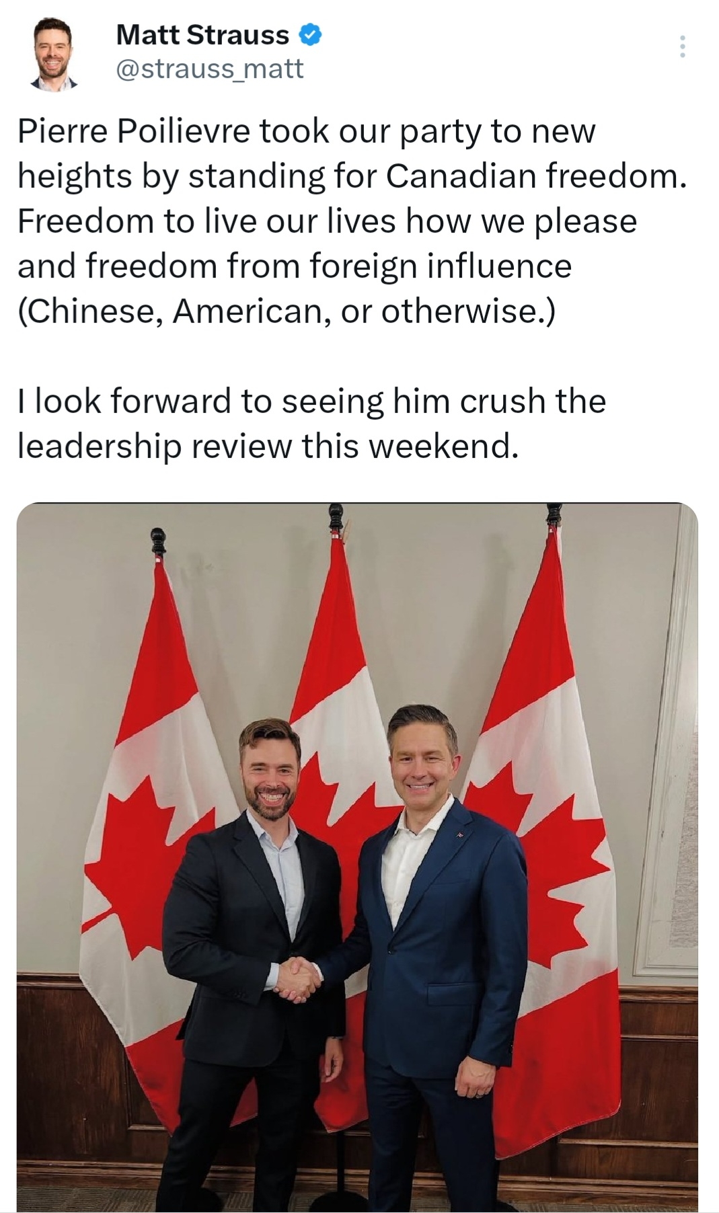
Task: Click the handshake in the attached photo
Action: pos(297,977)
